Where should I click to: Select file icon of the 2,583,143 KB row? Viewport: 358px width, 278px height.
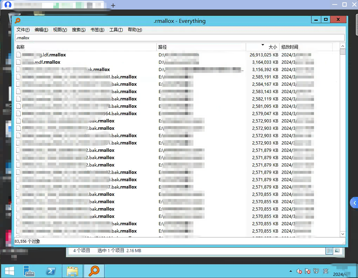click(19, 91)
